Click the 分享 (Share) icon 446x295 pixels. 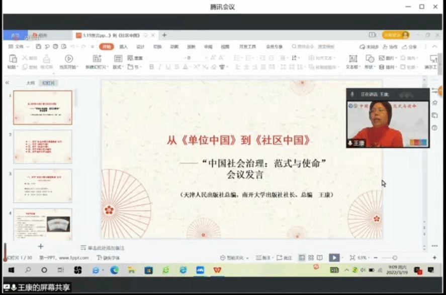point(410,47)
